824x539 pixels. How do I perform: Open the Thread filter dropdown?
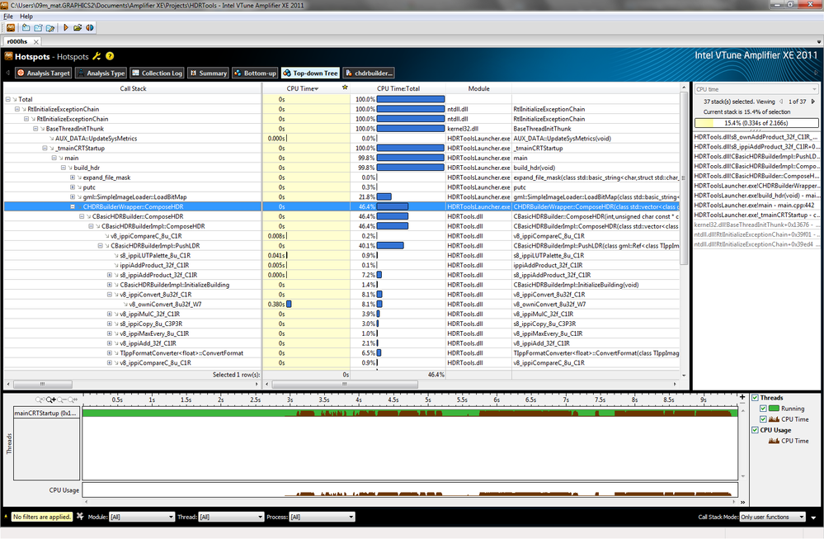point(231,517)
